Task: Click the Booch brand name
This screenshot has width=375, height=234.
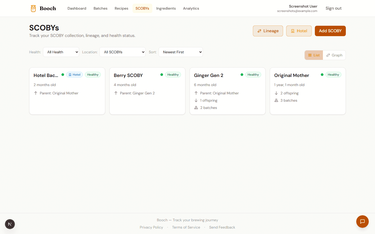Action: point(48,8)
